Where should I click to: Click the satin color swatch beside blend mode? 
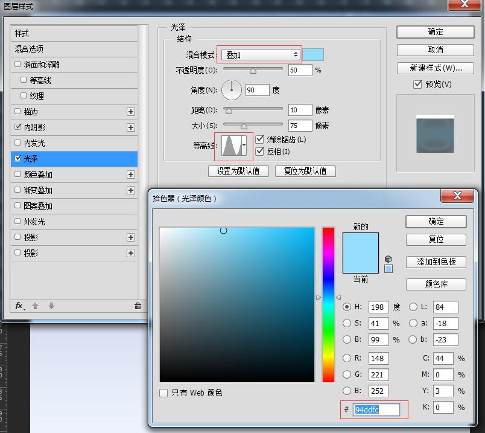[313, 54]
